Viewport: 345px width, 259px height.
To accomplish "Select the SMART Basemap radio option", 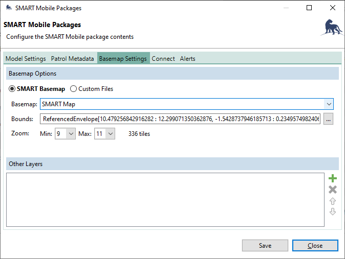I will point(12,89).
